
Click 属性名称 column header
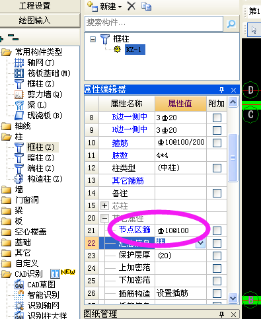(127, 104)
